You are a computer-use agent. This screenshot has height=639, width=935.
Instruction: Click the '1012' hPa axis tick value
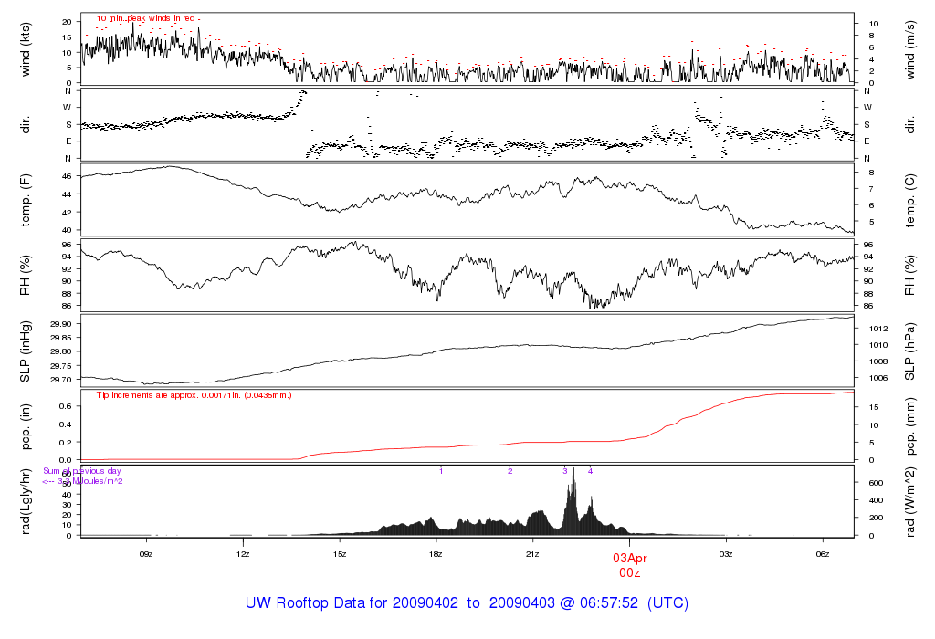coord(878,329)
